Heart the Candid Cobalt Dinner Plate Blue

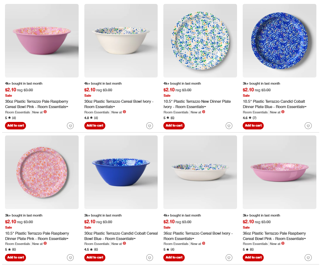pyautogui.click(x=308, y=126)
